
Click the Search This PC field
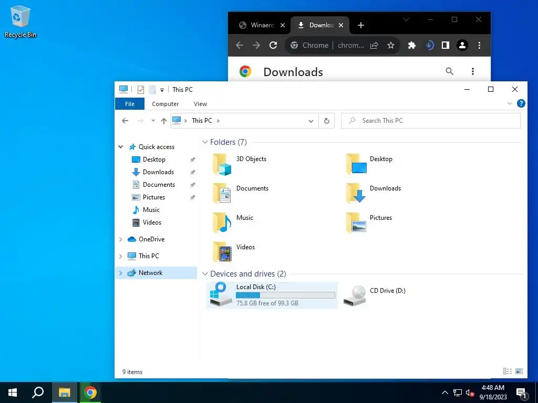point(431,121)
